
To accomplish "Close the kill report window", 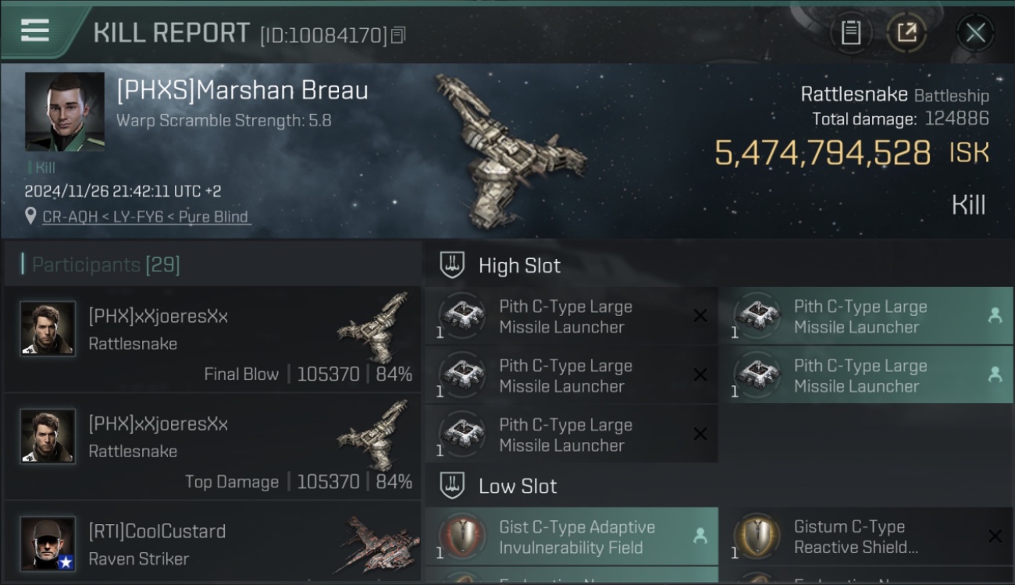I will (x=975, y=33).
